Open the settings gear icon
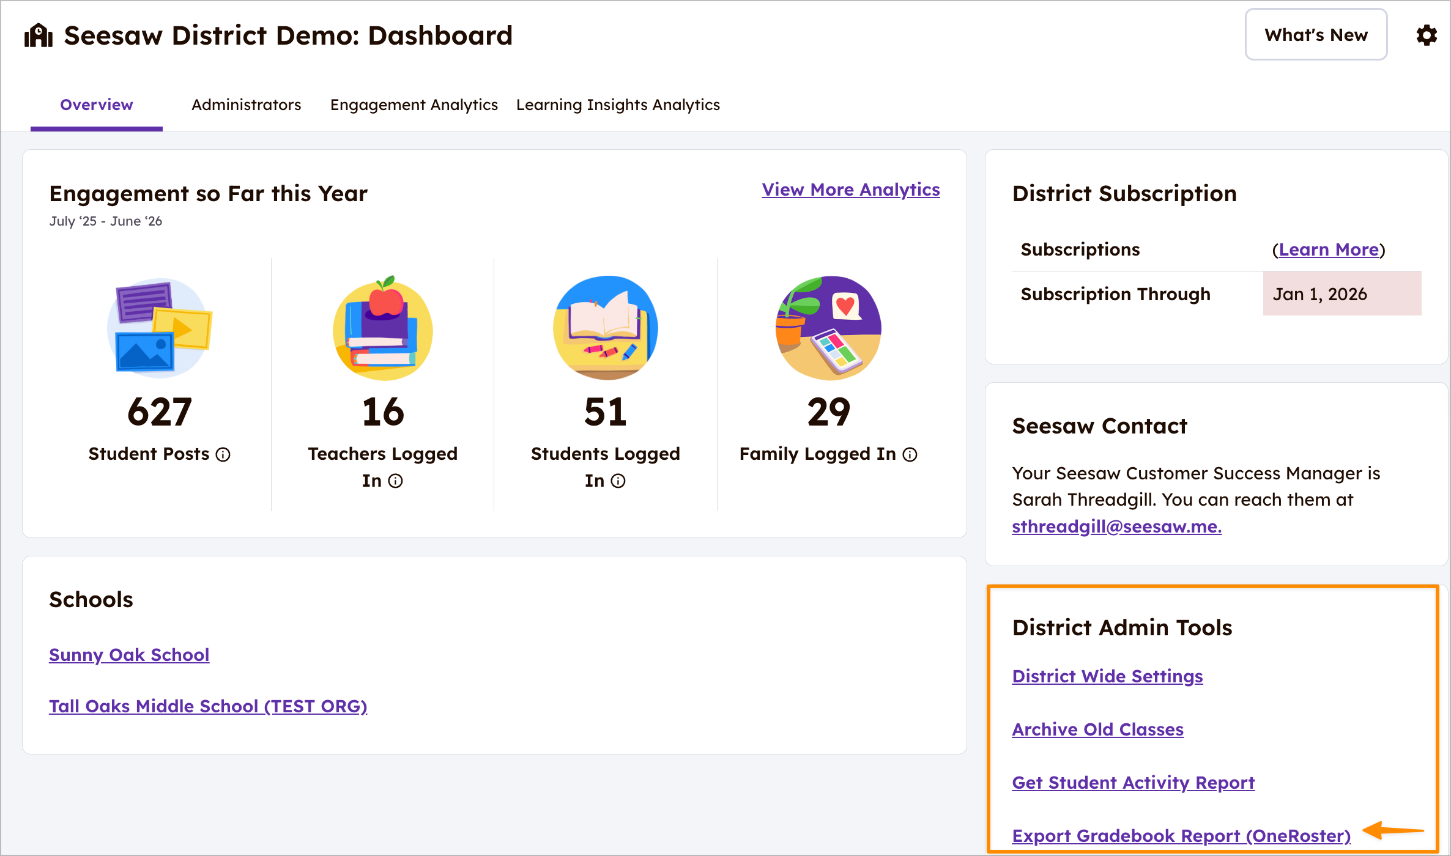Image resolution: width=1451 pixels, height=856 pixels. (1427, 35)
